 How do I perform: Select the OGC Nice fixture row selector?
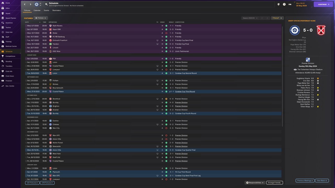(26, 51)
